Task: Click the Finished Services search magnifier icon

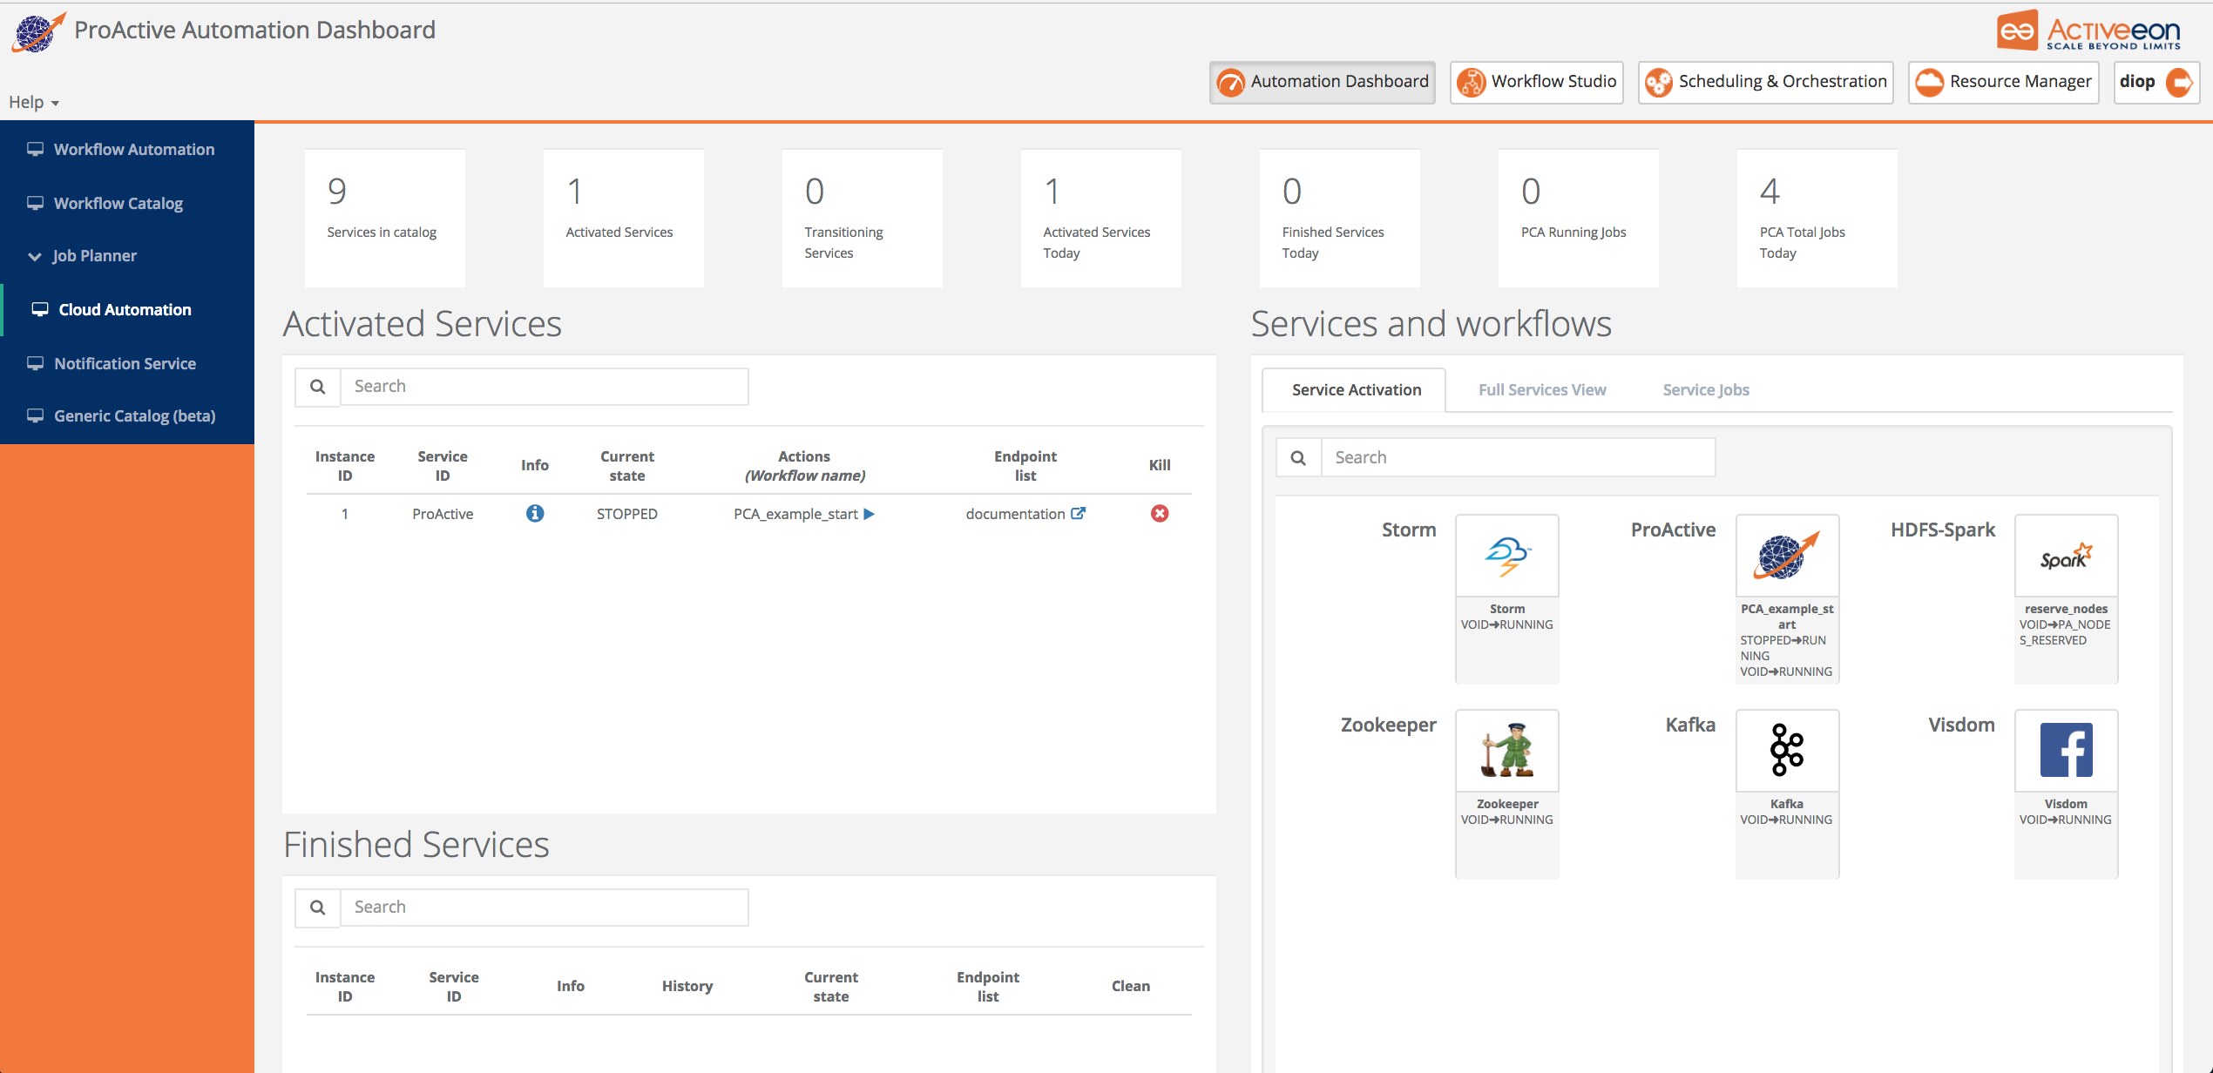Action: 318,908
